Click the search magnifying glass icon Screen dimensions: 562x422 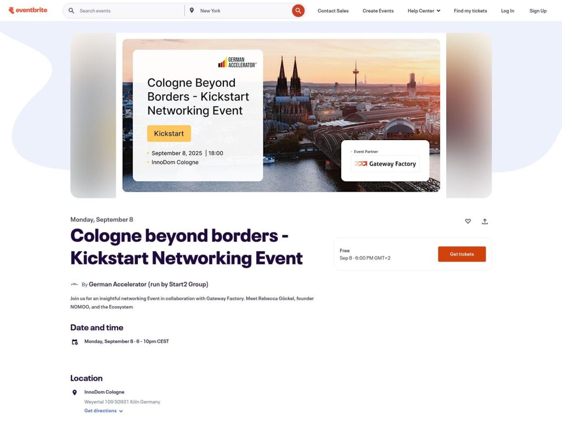[71, 10]
